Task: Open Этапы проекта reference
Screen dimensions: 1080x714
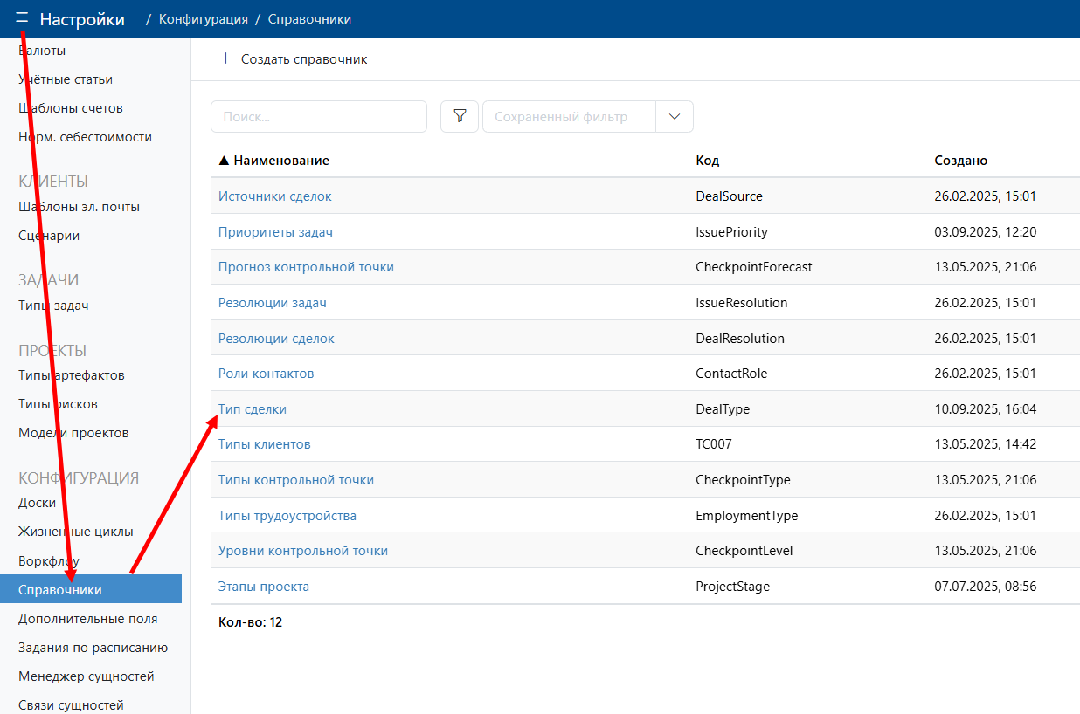Action: 264,587
